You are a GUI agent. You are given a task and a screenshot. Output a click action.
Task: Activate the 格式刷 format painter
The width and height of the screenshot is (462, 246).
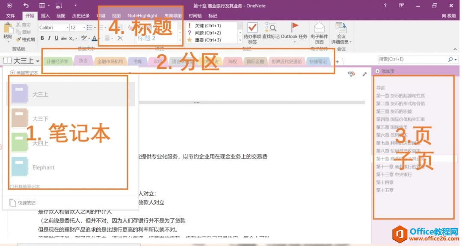click(x=26, y=39)
